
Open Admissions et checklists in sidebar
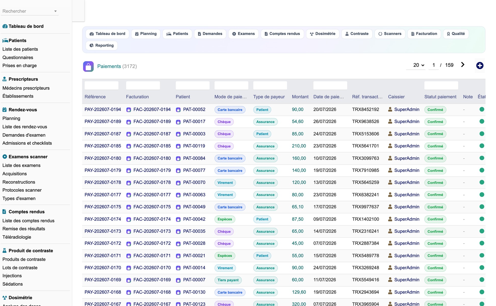pyautogui.click(x=27, y=143)
